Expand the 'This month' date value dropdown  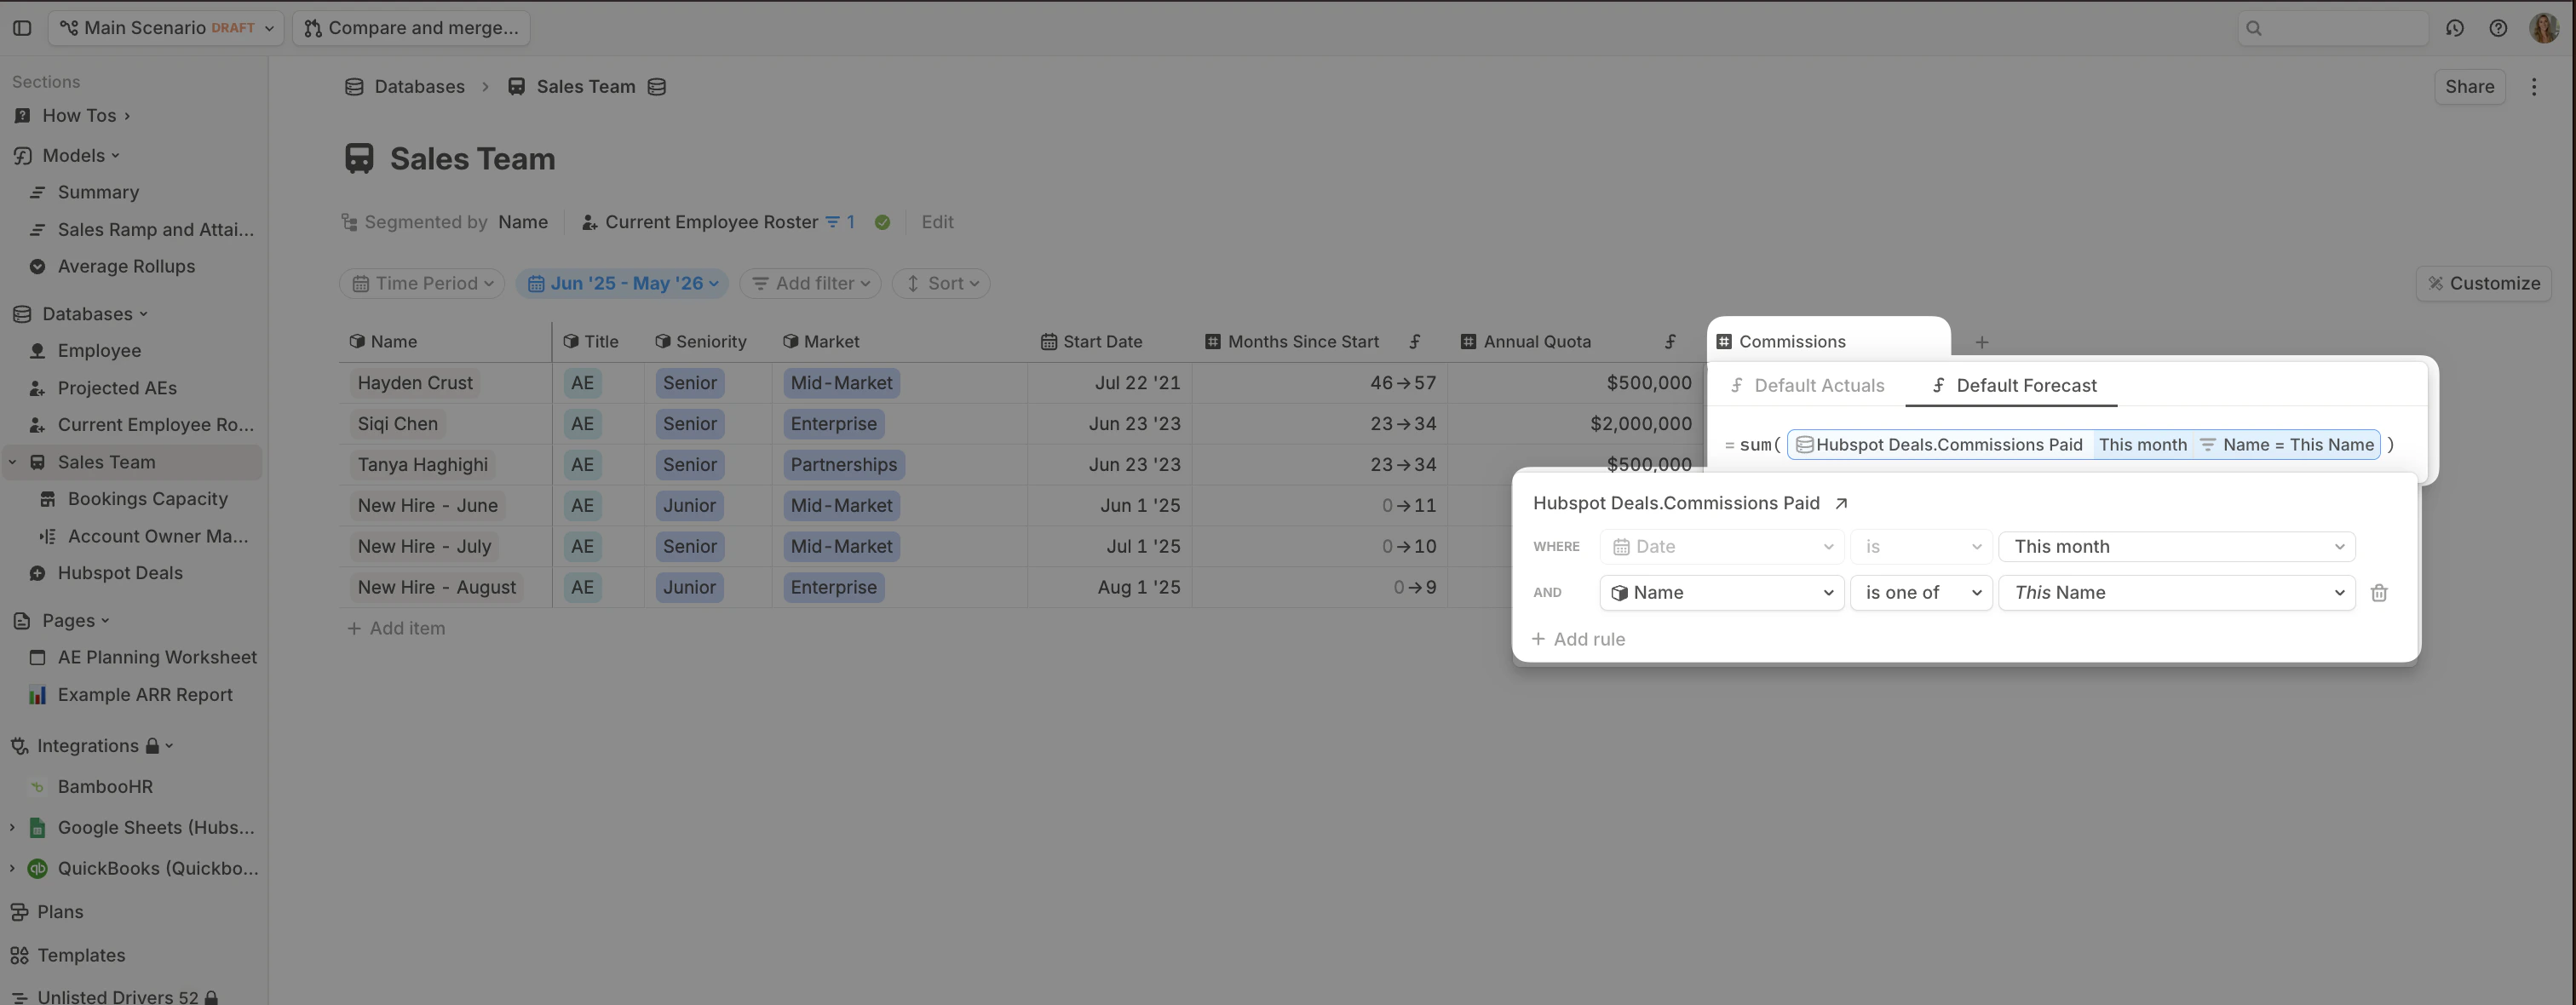pos(2176,547)
